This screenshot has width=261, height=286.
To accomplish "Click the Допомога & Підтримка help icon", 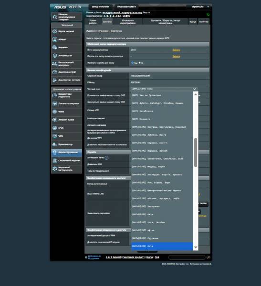I will (86, 257).
